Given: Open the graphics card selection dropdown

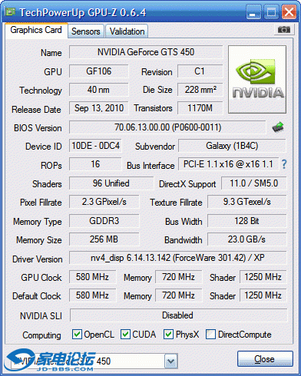Looking at the screenshot, I should [x=170, y=361].
